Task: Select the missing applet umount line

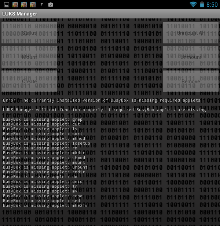Action: click(x=45, y=167)
